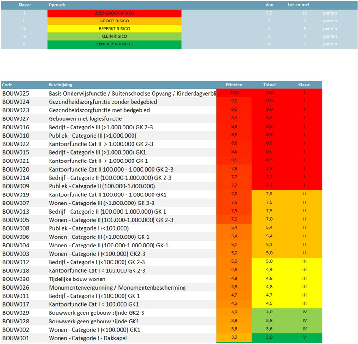Select the Totaal value 10,0 for BOUW025
The height and width of the screenshot is (344, 358).
pyautogui.click(x=269, y=93)
